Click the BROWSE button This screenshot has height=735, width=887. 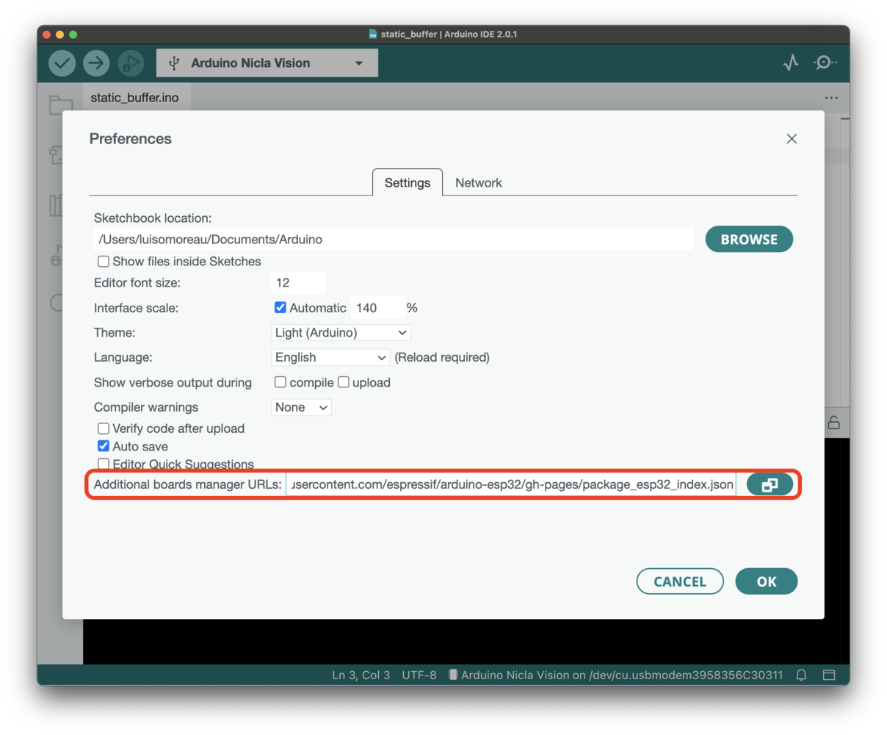pos(749,240)
